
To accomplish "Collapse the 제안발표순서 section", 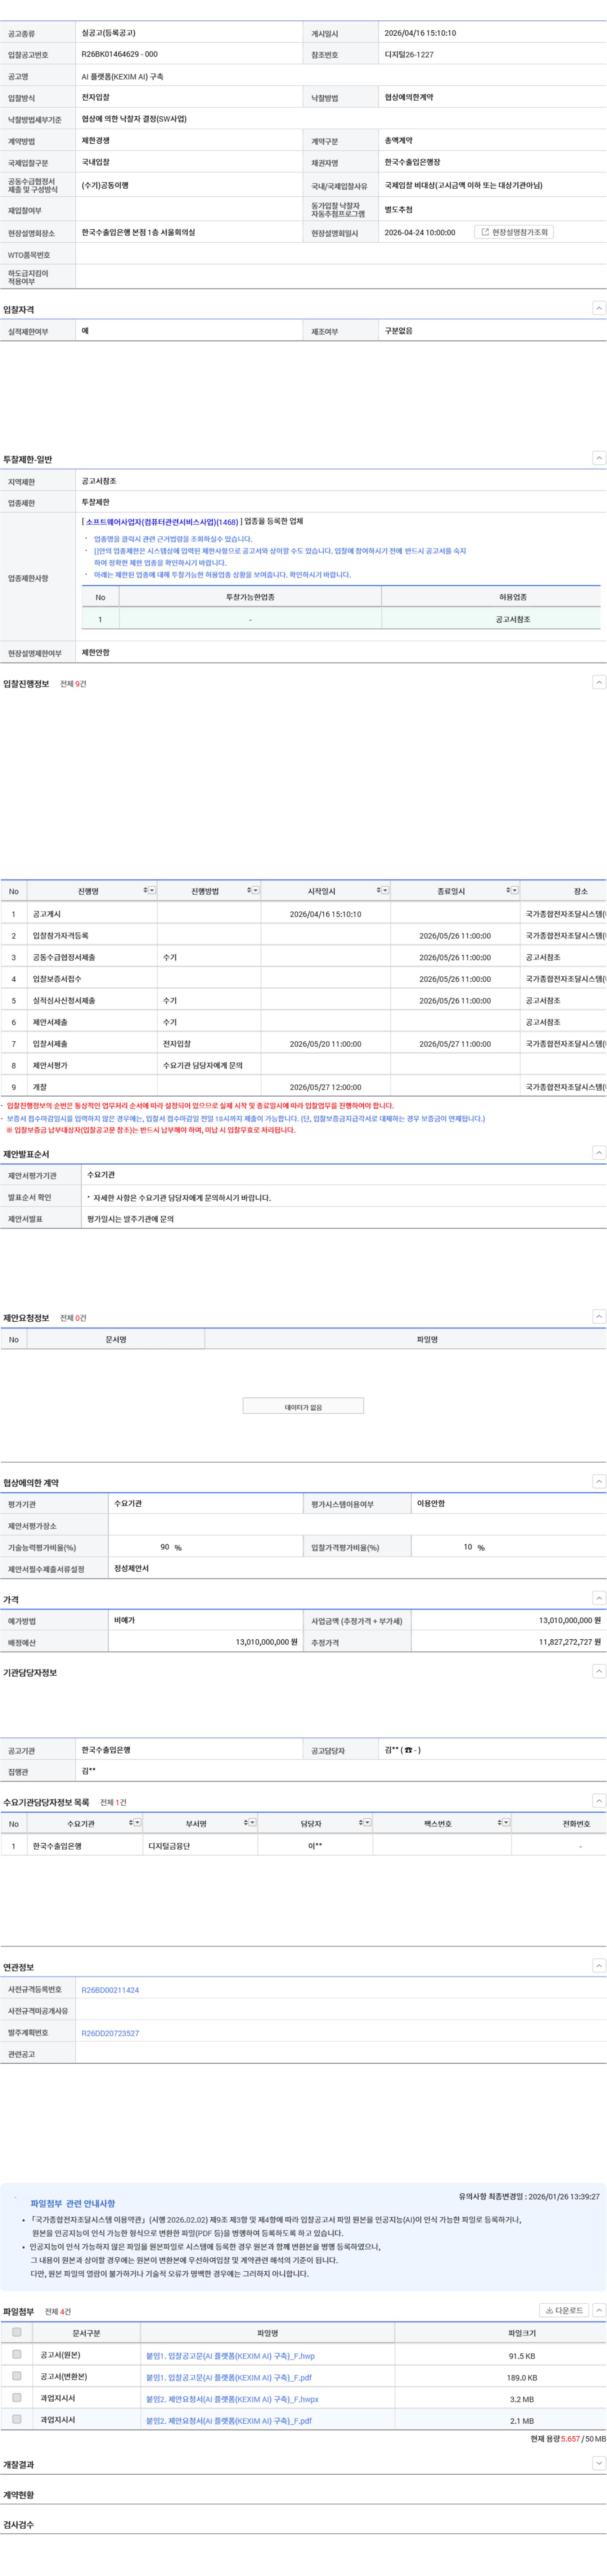I will tap(599, 1153).
